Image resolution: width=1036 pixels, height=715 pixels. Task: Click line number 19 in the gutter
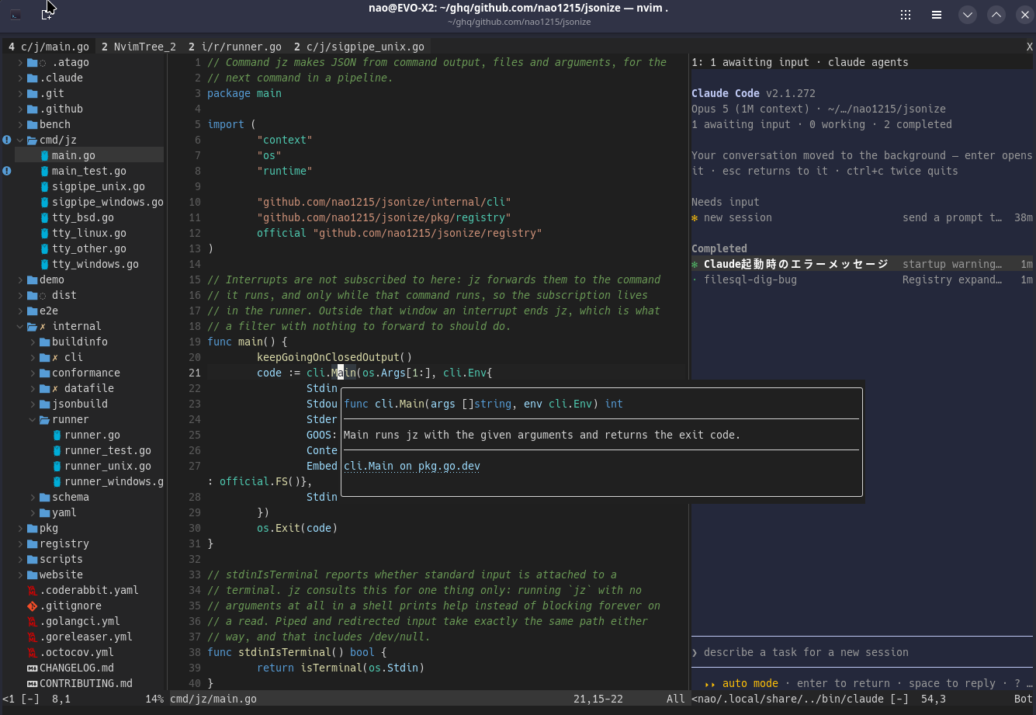click(195, 342)
